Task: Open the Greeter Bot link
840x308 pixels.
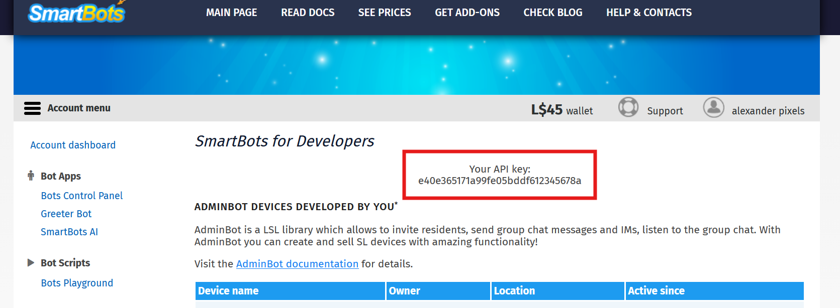Action: tap(66, 214)
